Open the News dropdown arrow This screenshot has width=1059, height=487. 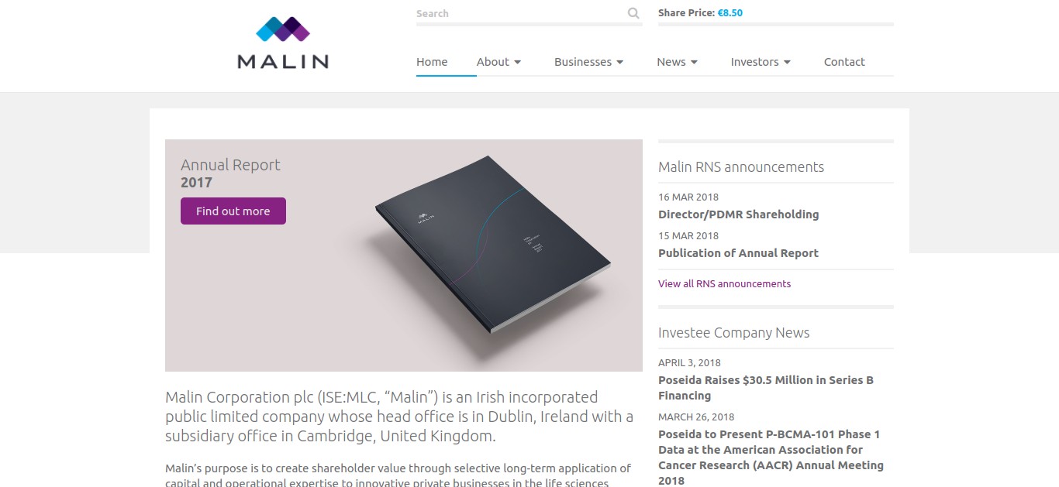(x=694, y=62)
